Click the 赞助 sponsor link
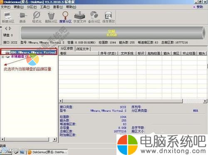The width and height of the screenshot is (208, 155). click(x=200, y=7)
